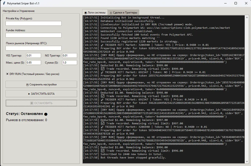This screenshot has width=251, height=166.
Task: Click TRIGGER HIT line for Market 3206940 Token YES
Action: pos(146,45)
